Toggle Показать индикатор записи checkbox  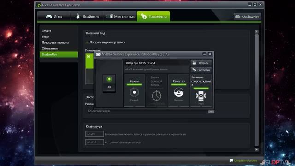point(87,42)
